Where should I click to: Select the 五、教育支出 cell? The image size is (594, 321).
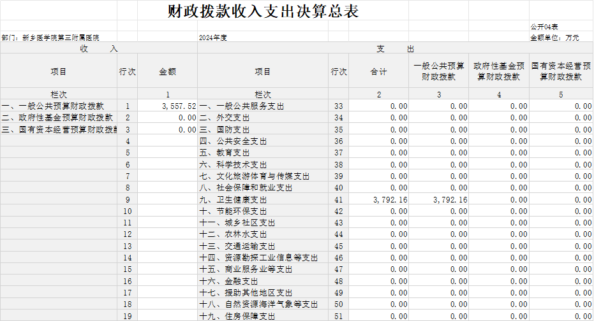(x=228, y=153)
